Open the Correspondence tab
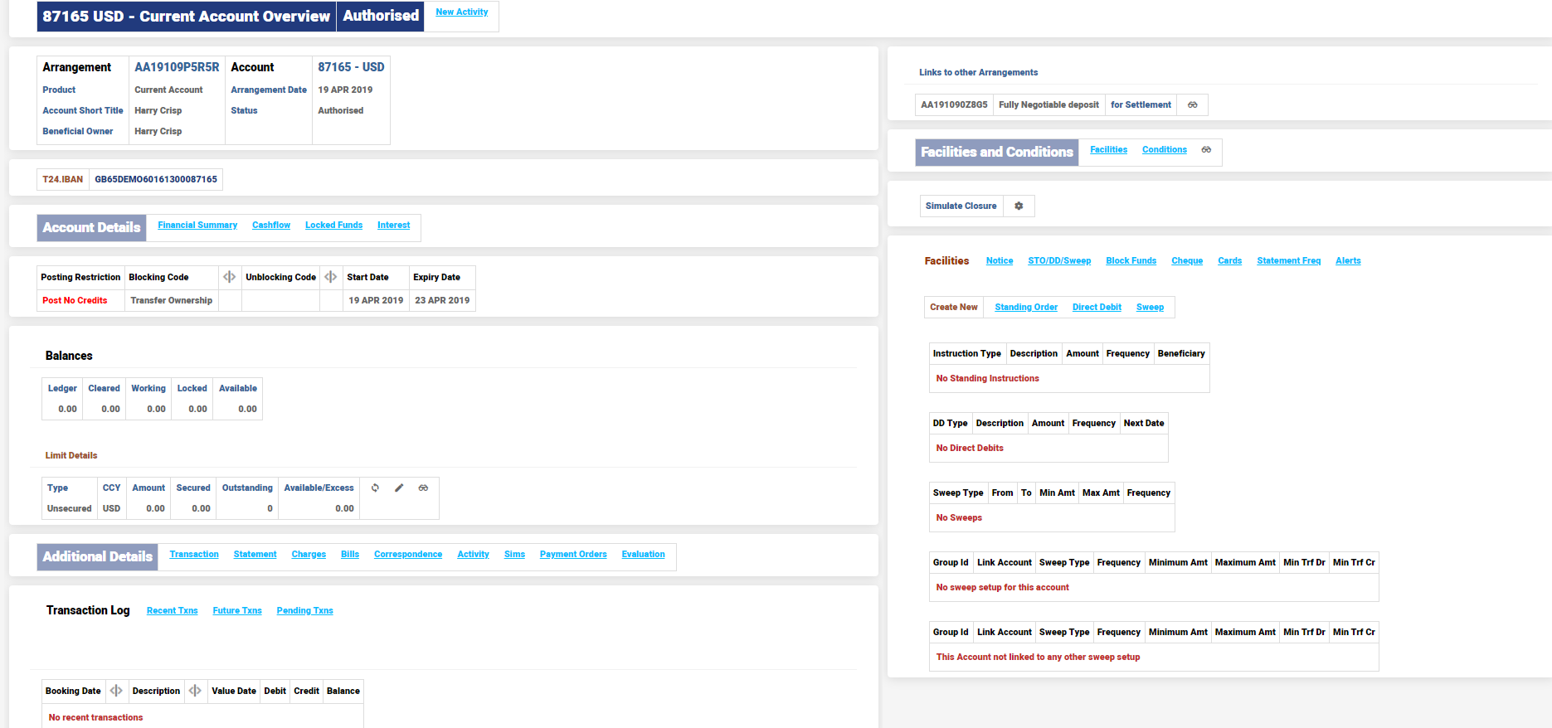 408,555
